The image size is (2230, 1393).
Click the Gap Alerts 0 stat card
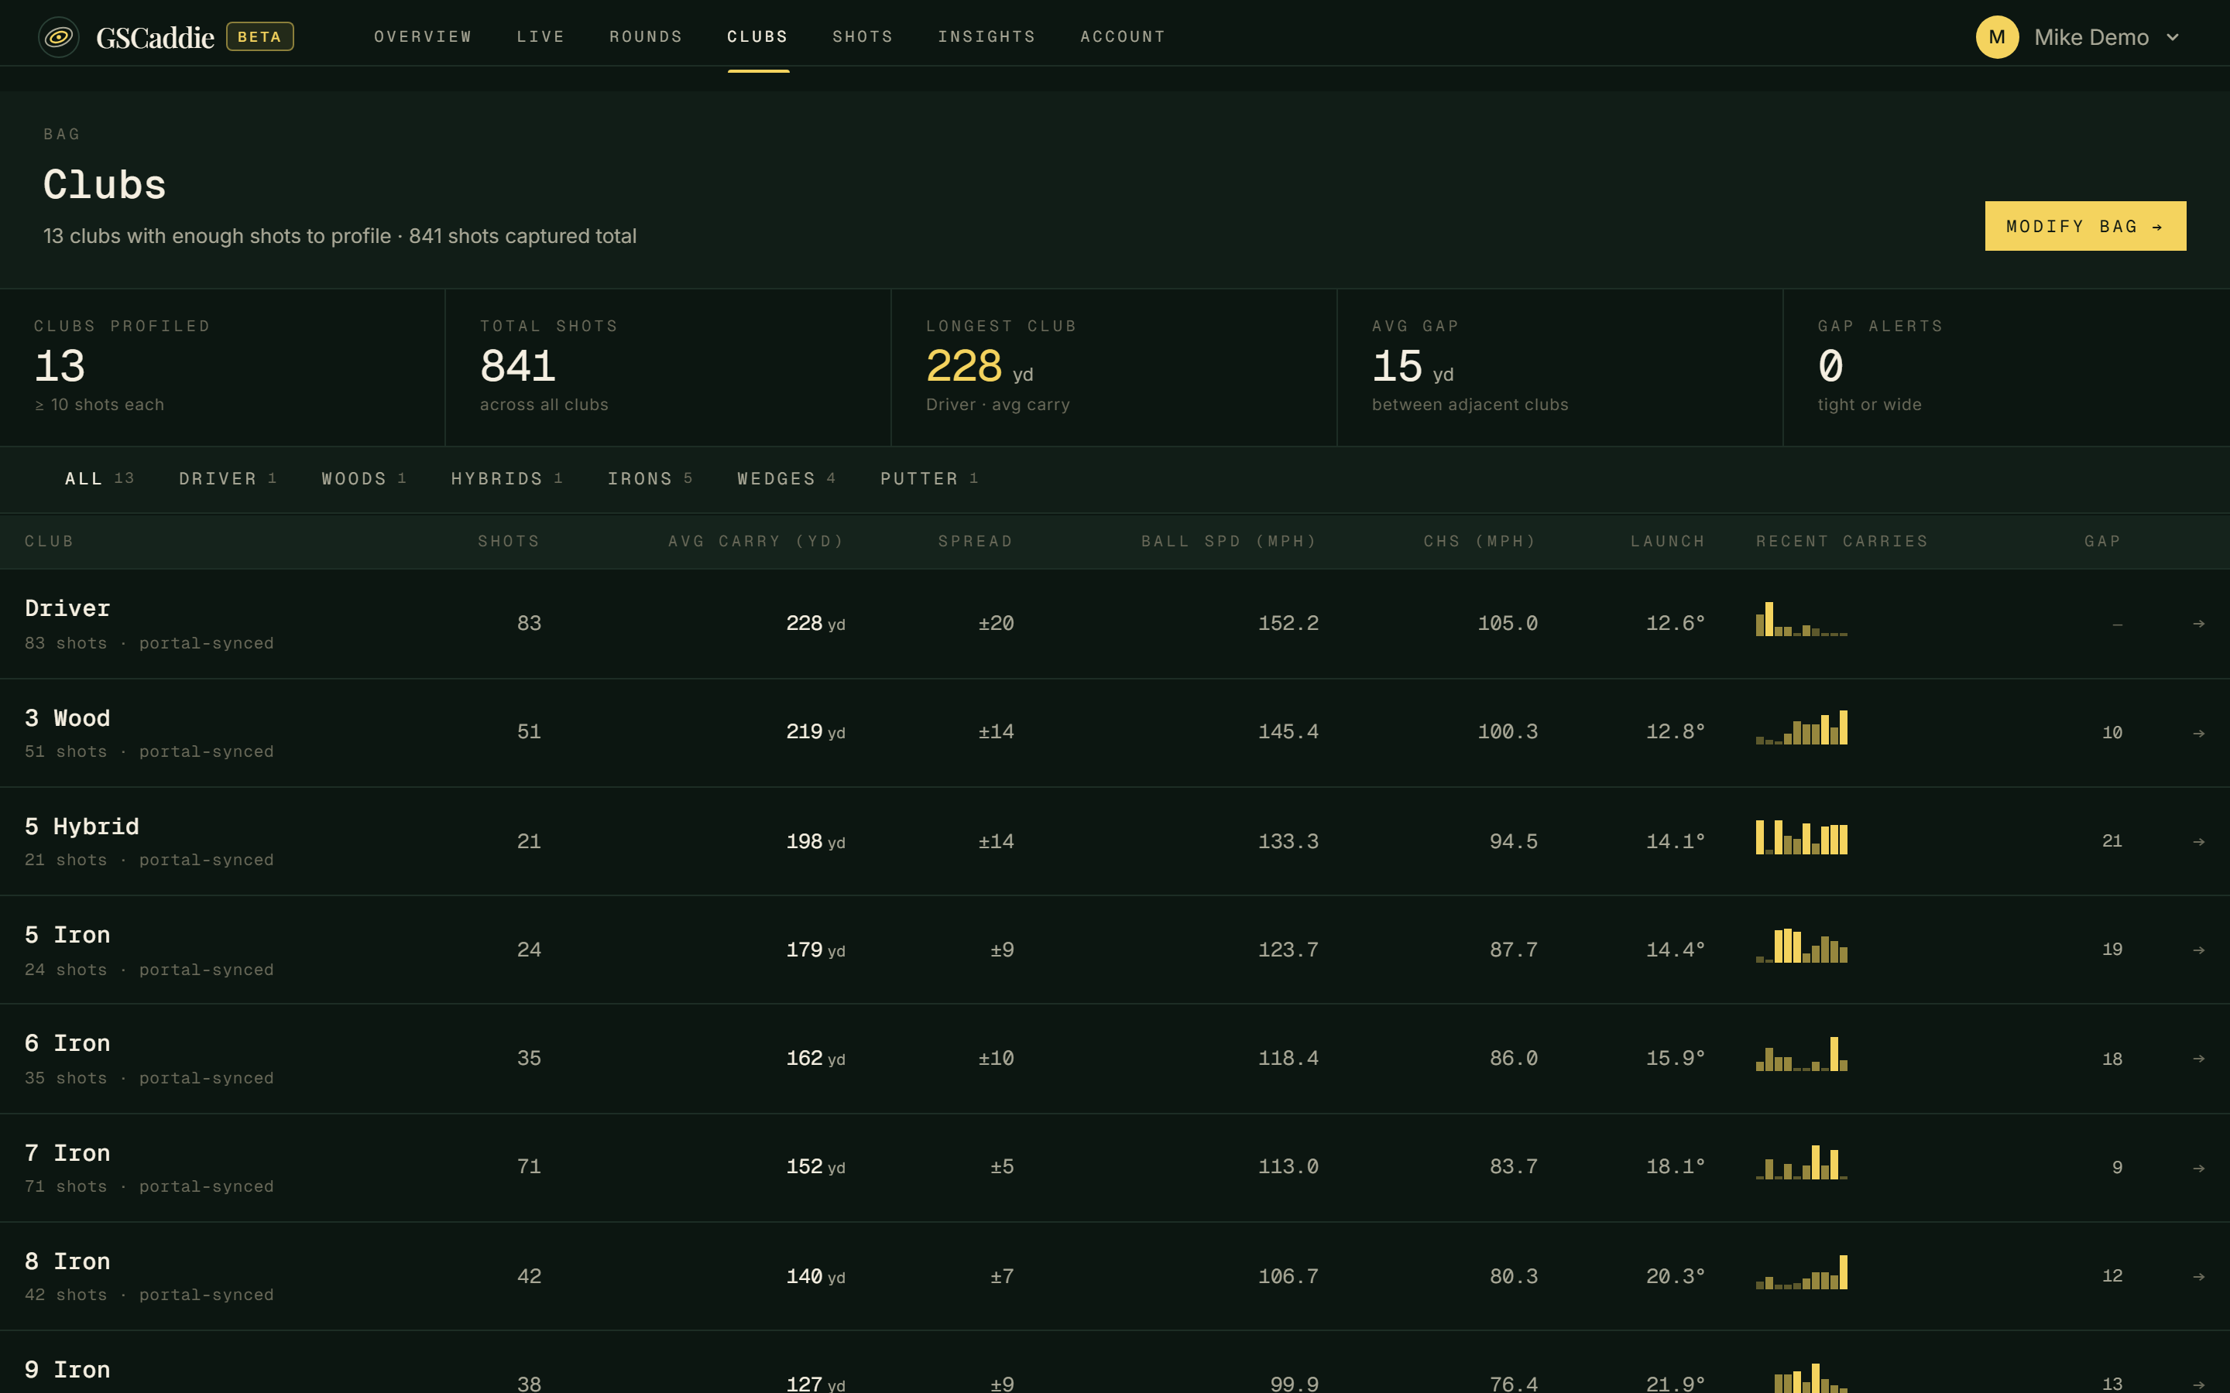click(2006, 368)
